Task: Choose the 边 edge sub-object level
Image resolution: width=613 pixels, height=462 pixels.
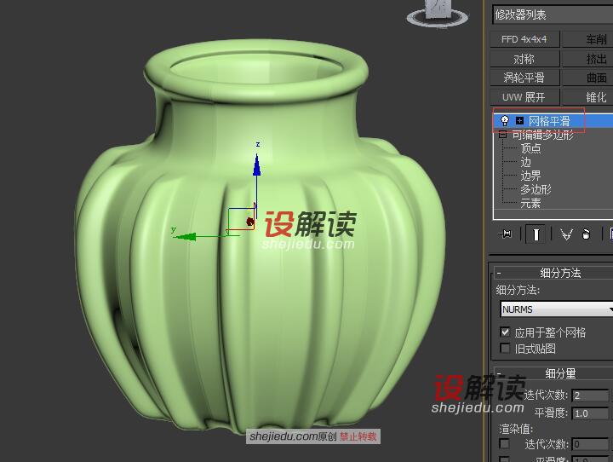Action: tap(525, 162)
